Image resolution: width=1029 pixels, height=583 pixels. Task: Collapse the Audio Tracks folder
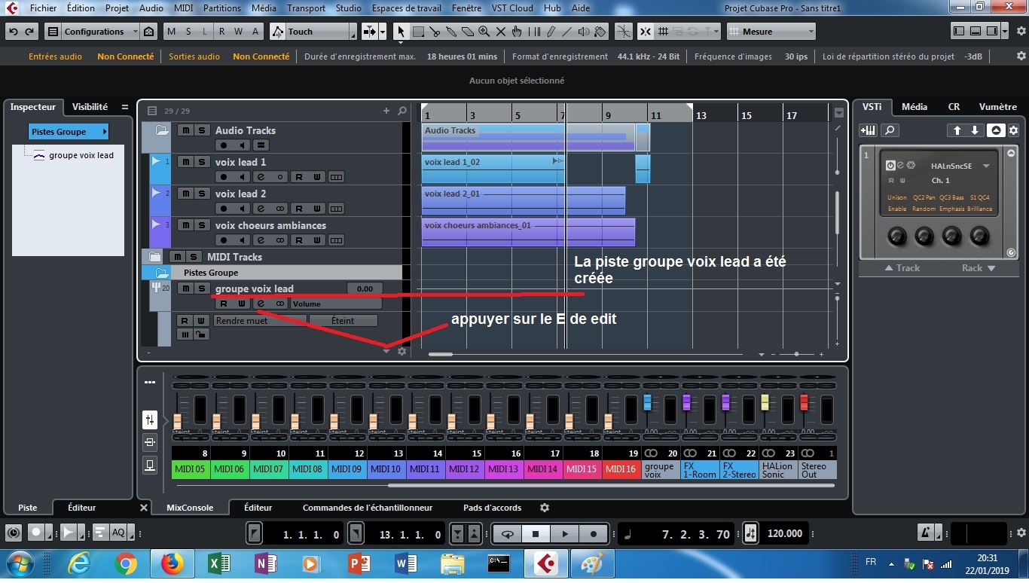pos(162,130)
